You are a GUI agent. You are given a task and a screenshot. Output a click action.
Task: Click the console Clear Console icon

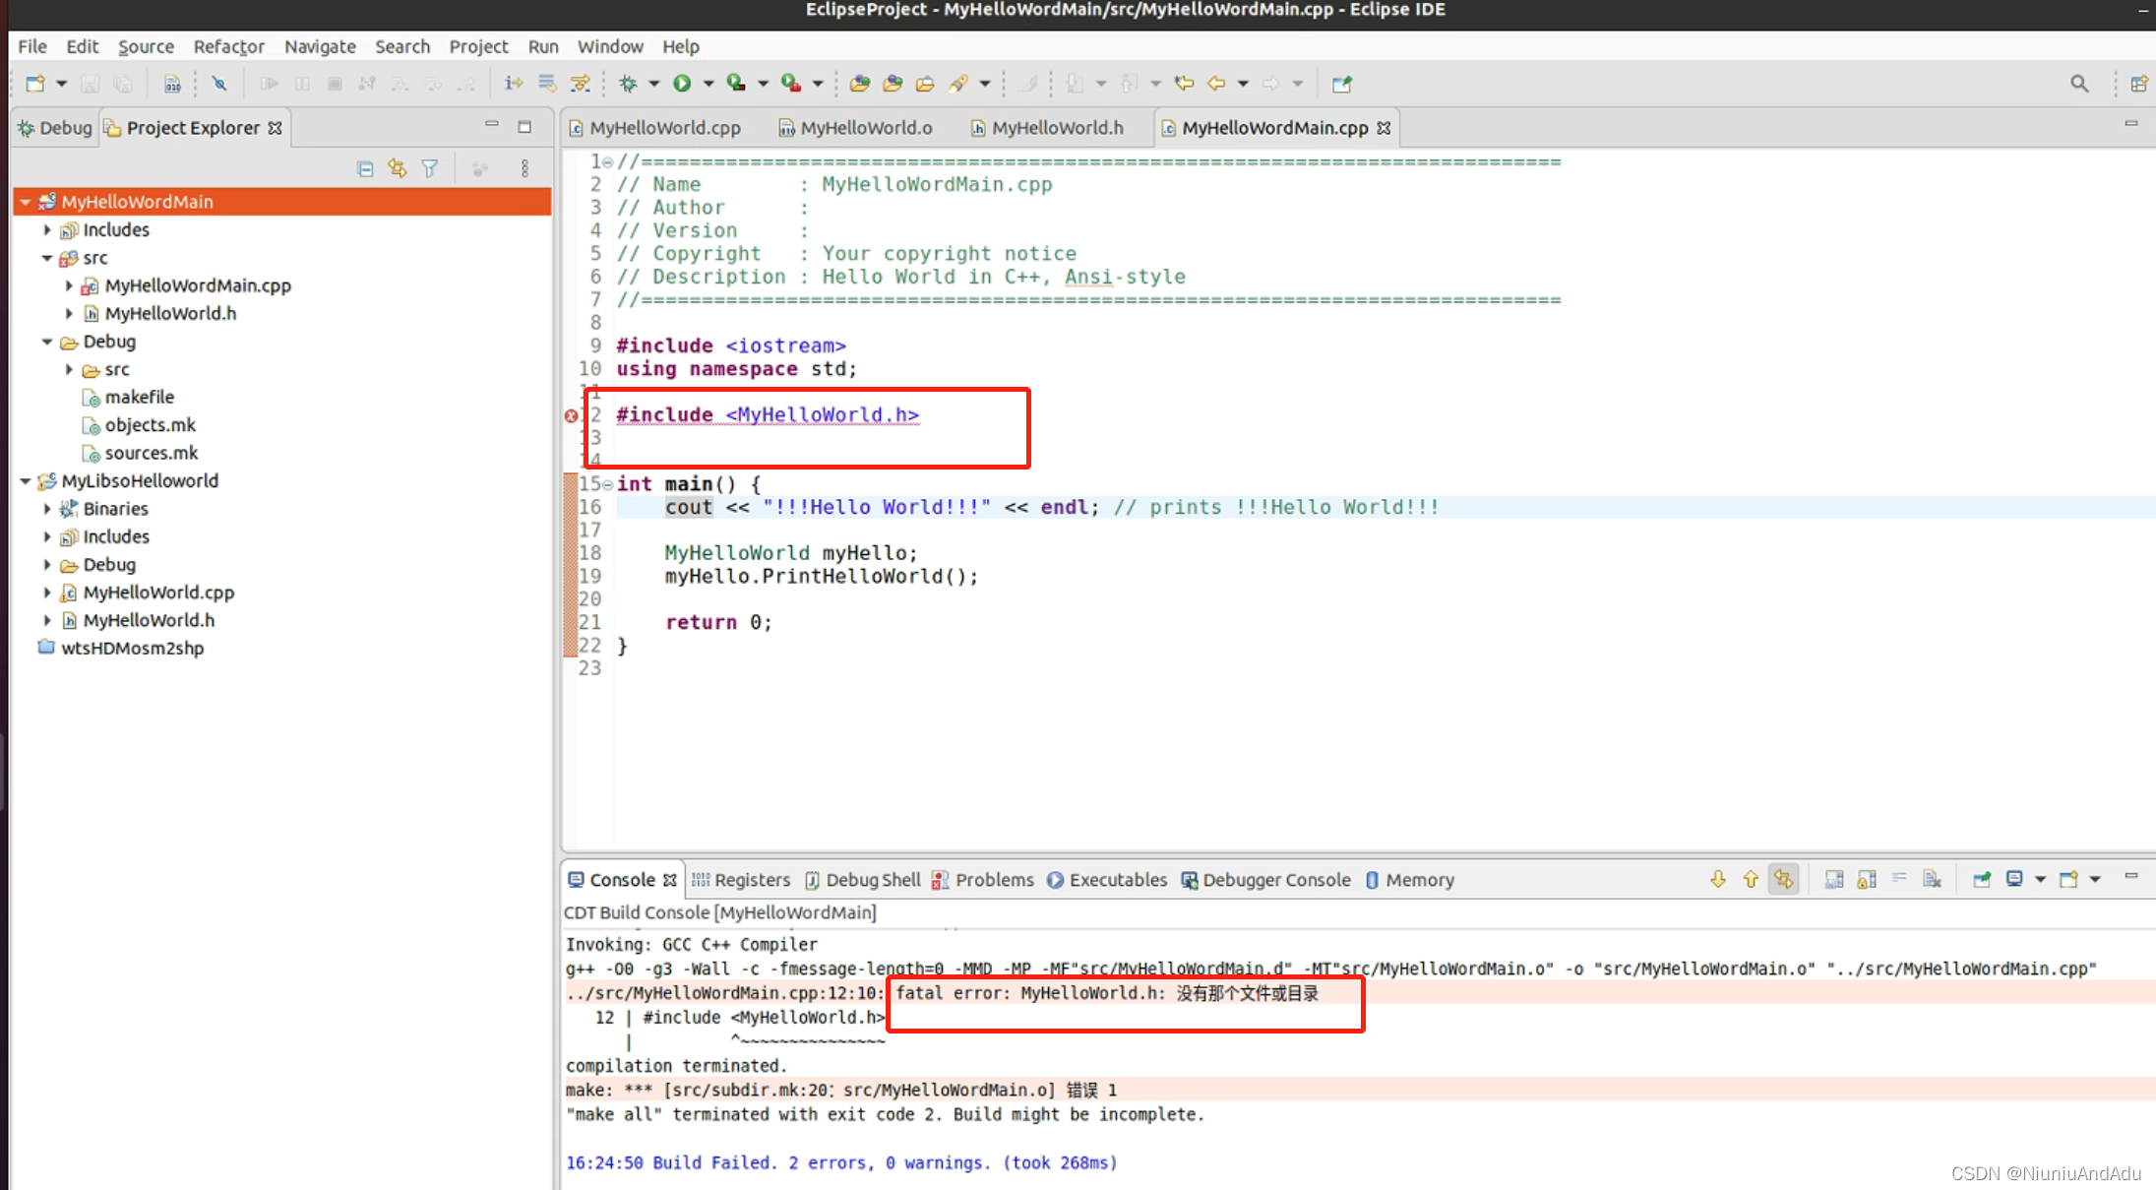1933,879
